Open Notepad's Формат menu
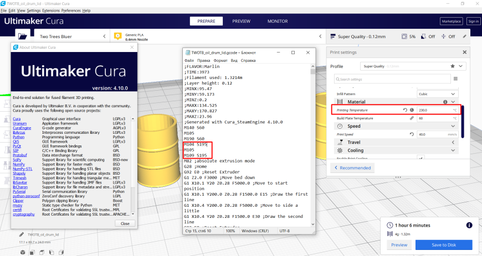 click(x=221, y=60)
